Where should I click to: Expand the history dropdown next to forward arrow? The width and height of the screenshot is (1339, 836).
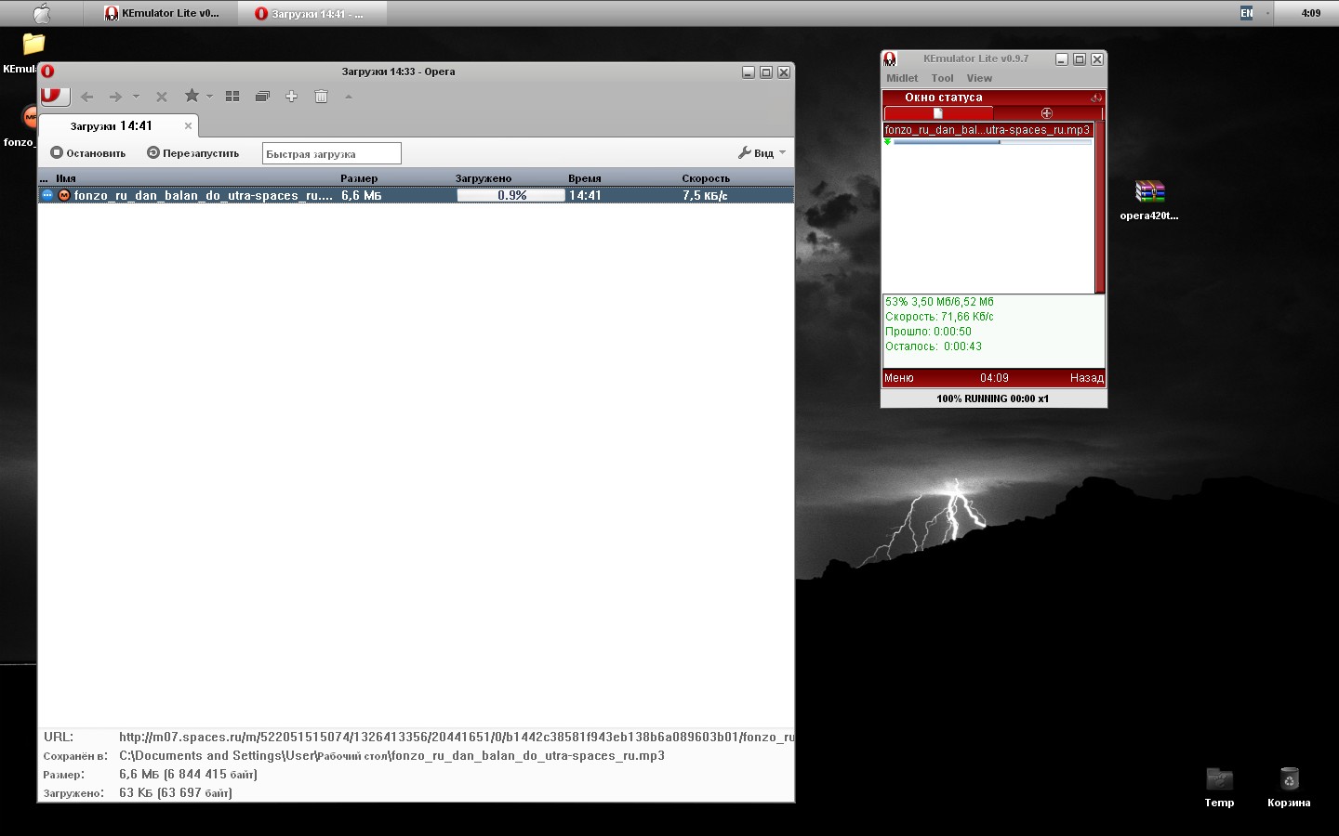click(136, 97)
